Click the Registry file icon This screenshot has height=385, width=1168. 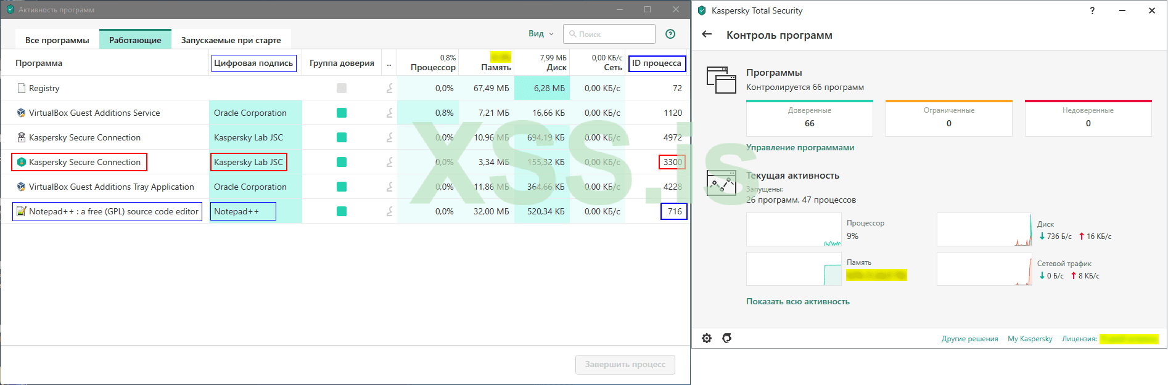(x=22, y=88)
